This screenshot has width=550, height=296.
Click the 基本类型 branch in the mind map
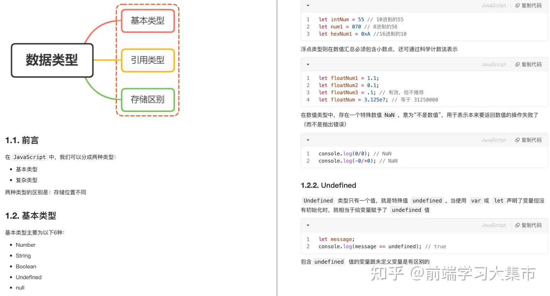pyautogui.click(x=147, y=20)
